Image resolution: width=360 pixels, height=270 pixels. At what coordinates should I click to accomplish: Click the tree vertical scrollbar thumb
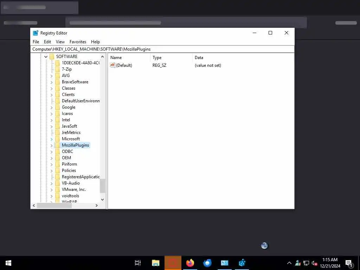coord(102,186)
